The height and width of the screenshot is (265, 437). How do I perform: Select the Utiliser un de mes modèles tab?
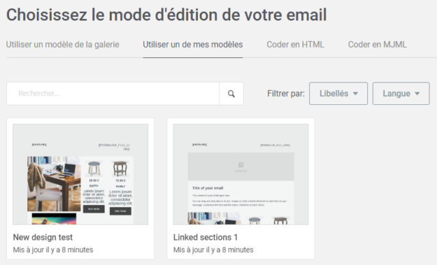tap(193, 44)
